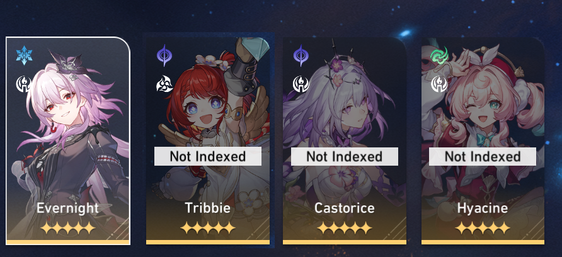Click Hyacine's green Wind element icon
This screenshot has width=562, height=257.
(x=439, y=55)
